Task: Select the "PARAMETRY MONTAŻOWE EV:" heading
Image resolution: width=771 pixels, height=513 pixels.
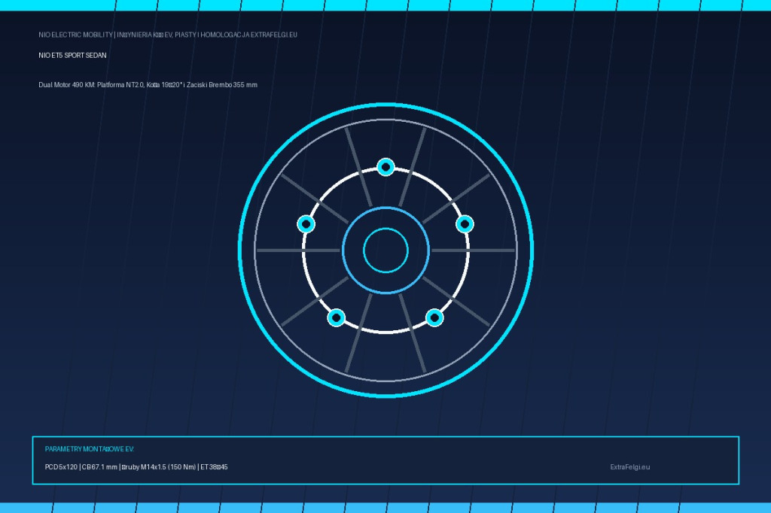Action: tap(90, 449)
